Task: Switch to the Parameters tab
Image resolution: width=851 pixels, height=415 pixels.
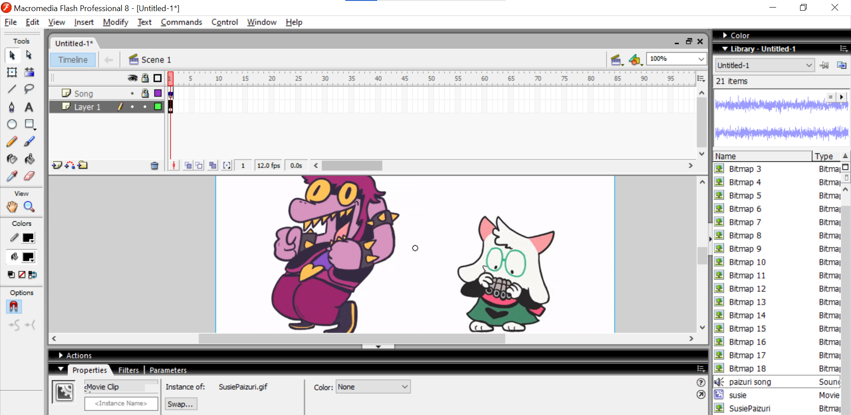Action: click(168, 370)
